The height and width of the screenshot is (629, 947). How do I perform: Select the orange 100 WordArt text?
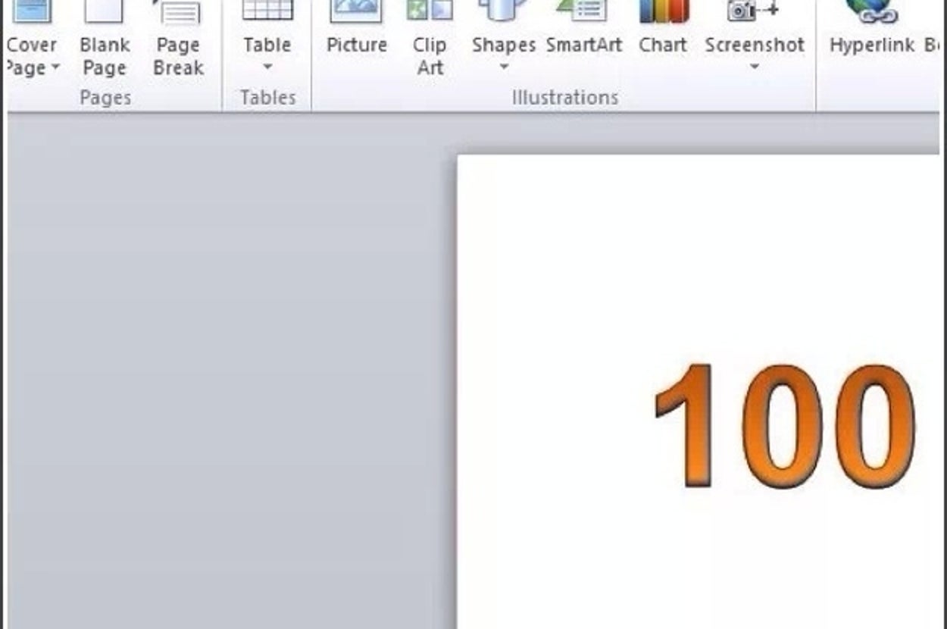pos(785,427)
